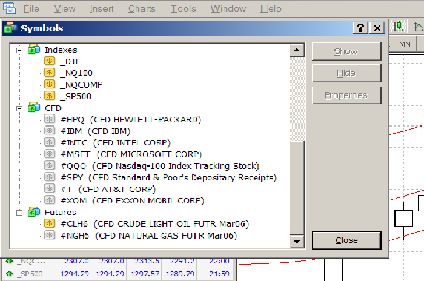Select the candlestick chart toolbar icon
The image size is (424, 281).
pos(398,27)
